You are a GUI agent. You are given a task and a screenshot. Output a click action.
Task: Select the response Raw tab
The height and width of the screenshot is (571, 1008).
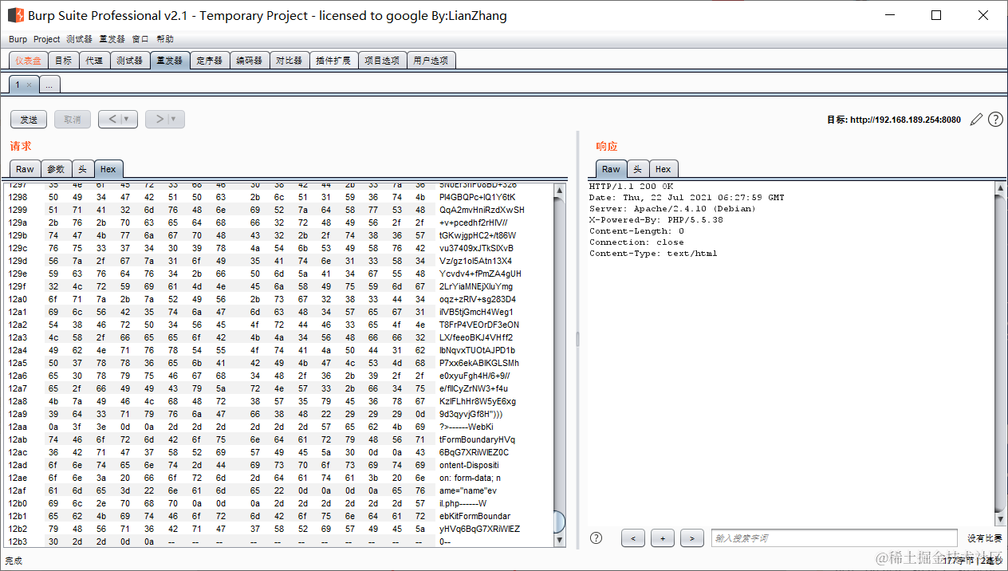(611, 169)
